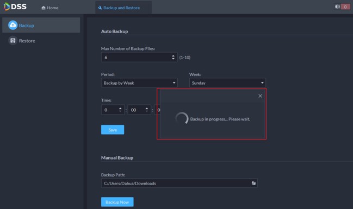The width and height of the screenshot is (353, 209).
Task: Browse for backup folder icon
Action: coord(253,183)
